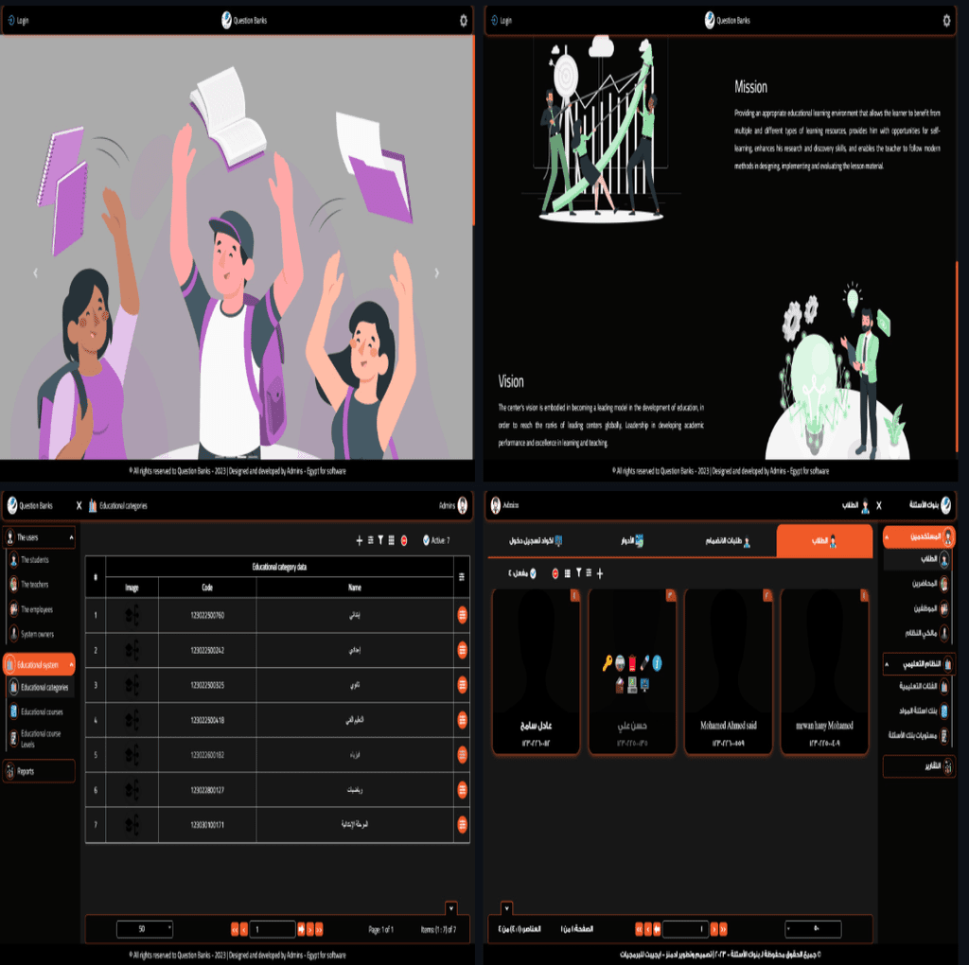This screenshot has width=969, height=965.
Task: Open row menu for category code 123022500325
Action: pyautogui.click(x=462, y=685)
